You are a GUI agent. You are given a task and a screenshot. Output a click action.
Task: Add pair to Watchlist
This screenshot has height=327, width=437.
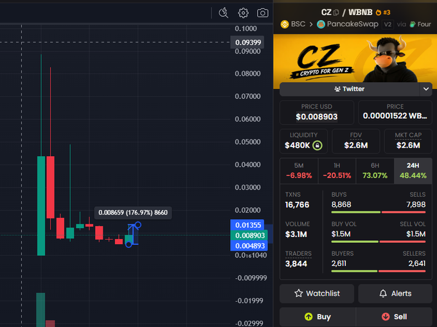coord(317,294)
